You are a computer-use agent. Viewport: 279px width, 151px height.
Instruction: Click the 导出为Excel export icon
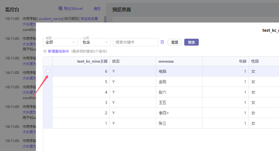tap(61, 8)
